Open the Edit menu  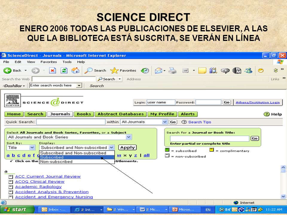[18, 62]
